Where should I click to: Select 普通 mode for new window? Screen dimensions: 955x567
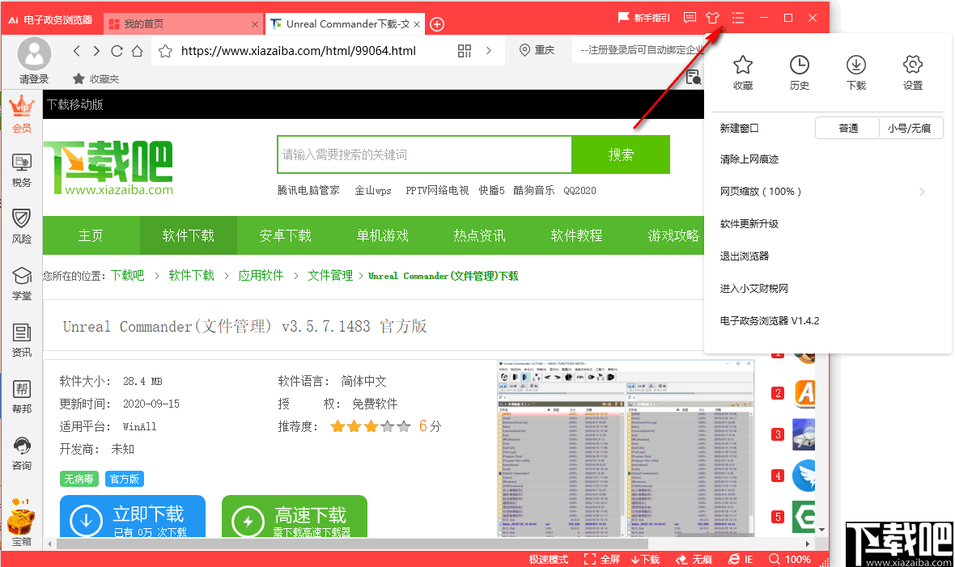[x=847, y=128]
